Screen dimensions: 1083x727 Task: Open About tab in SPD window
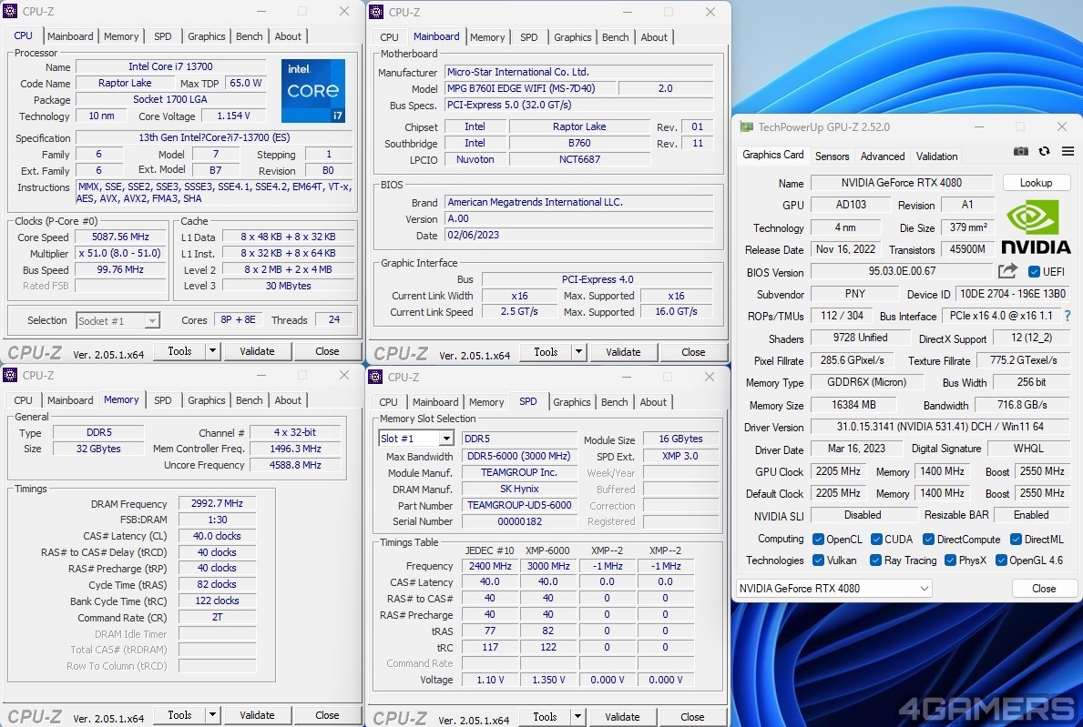click(x=653, y=402)
